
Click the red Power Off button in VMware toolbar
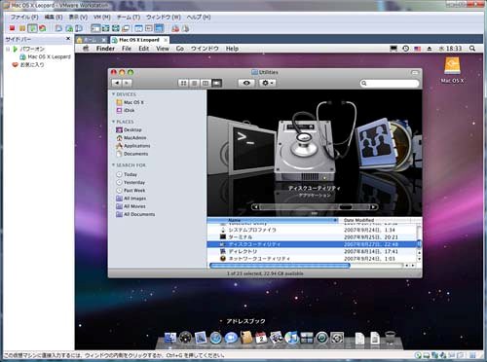point(12,28)
